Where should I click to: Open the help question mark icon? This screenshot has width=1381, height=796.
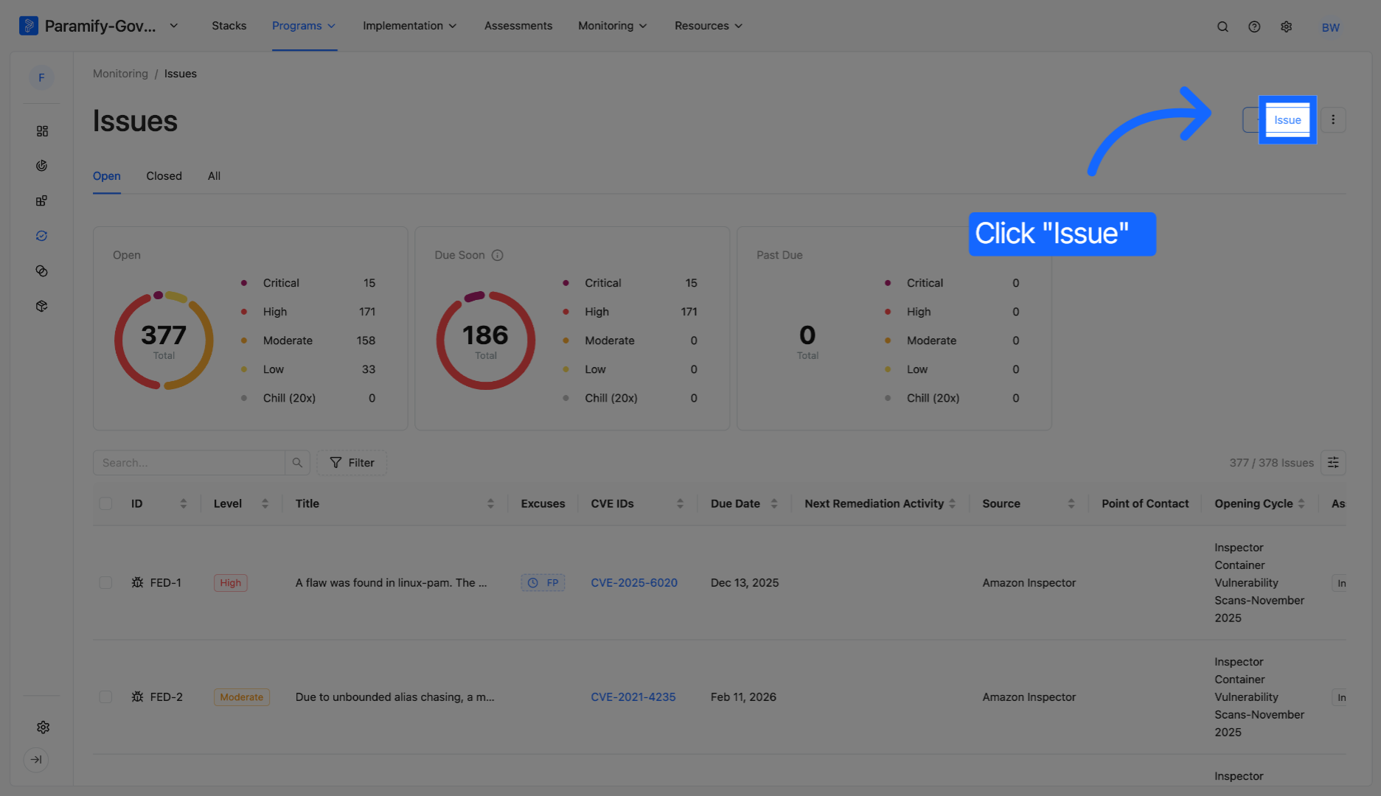(x=1254, y=27)
